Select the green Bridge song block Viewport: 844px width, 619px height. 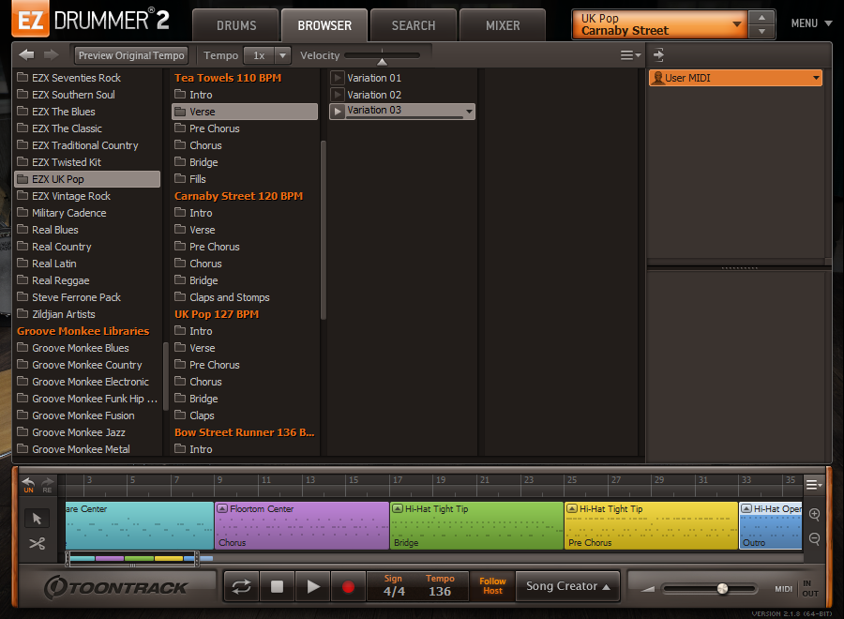point(476,526)
